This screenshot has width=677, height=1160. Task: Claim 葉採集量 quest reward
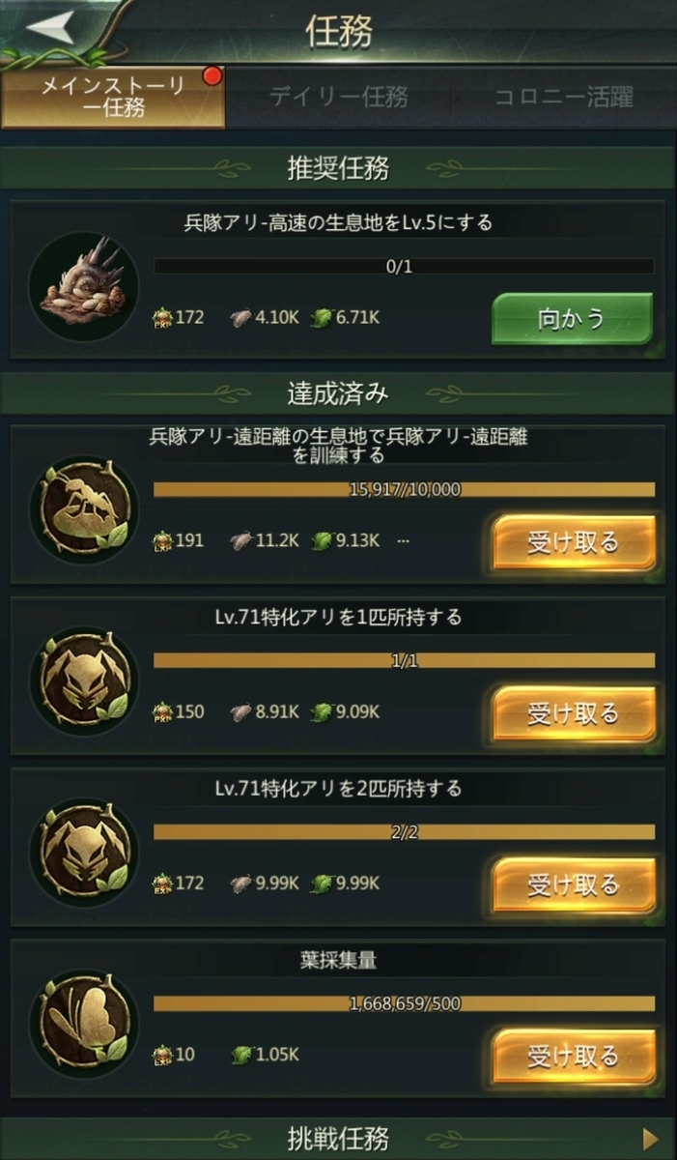(x=574, y=1056)
